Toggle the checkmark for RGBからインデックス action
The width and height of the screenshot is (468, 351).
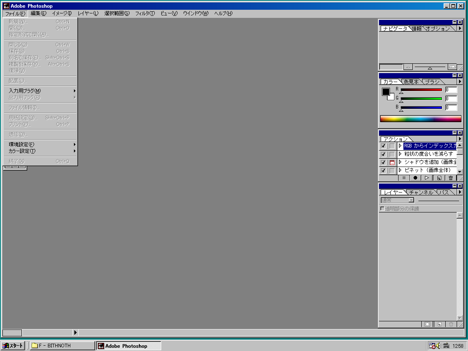(383, 146)
